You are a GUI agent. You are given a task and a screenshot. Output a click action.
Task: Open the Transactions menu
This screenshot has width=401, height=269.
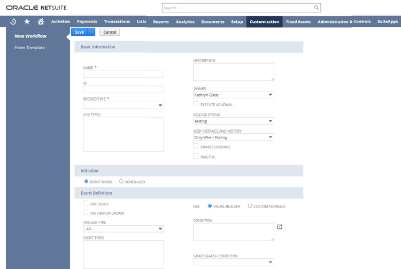[x=117, y=21]
